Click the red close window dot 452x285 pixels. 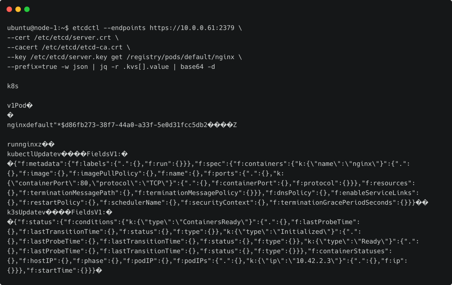point(9,9)
